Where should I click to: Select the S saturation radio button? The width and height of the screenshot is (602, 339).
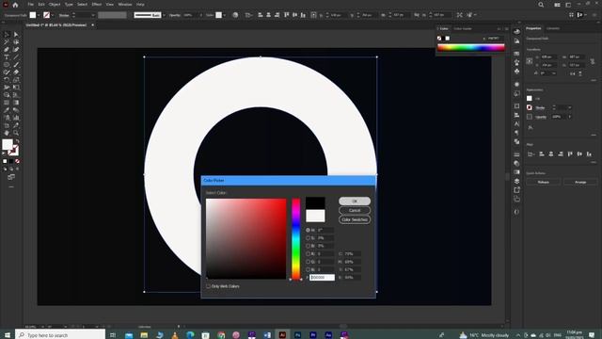pos(308,238)
